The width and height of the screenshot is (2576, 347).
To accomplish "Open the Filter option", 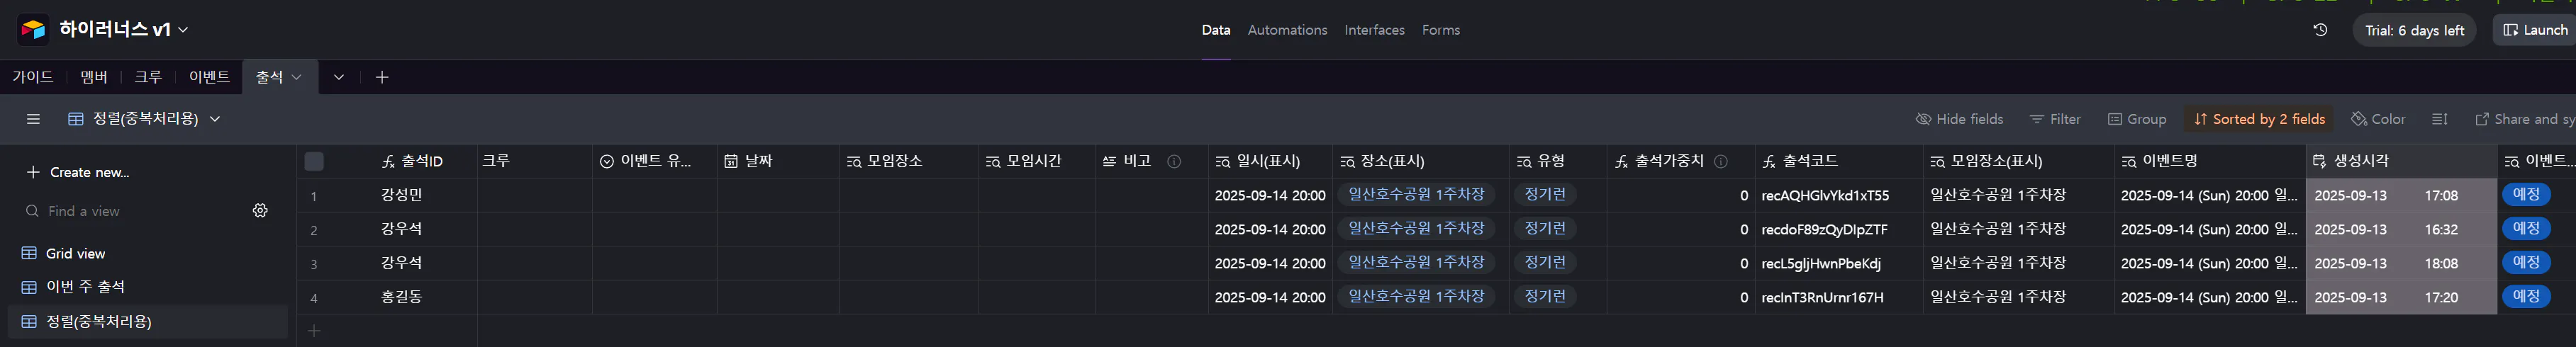I will [2055, 119].
